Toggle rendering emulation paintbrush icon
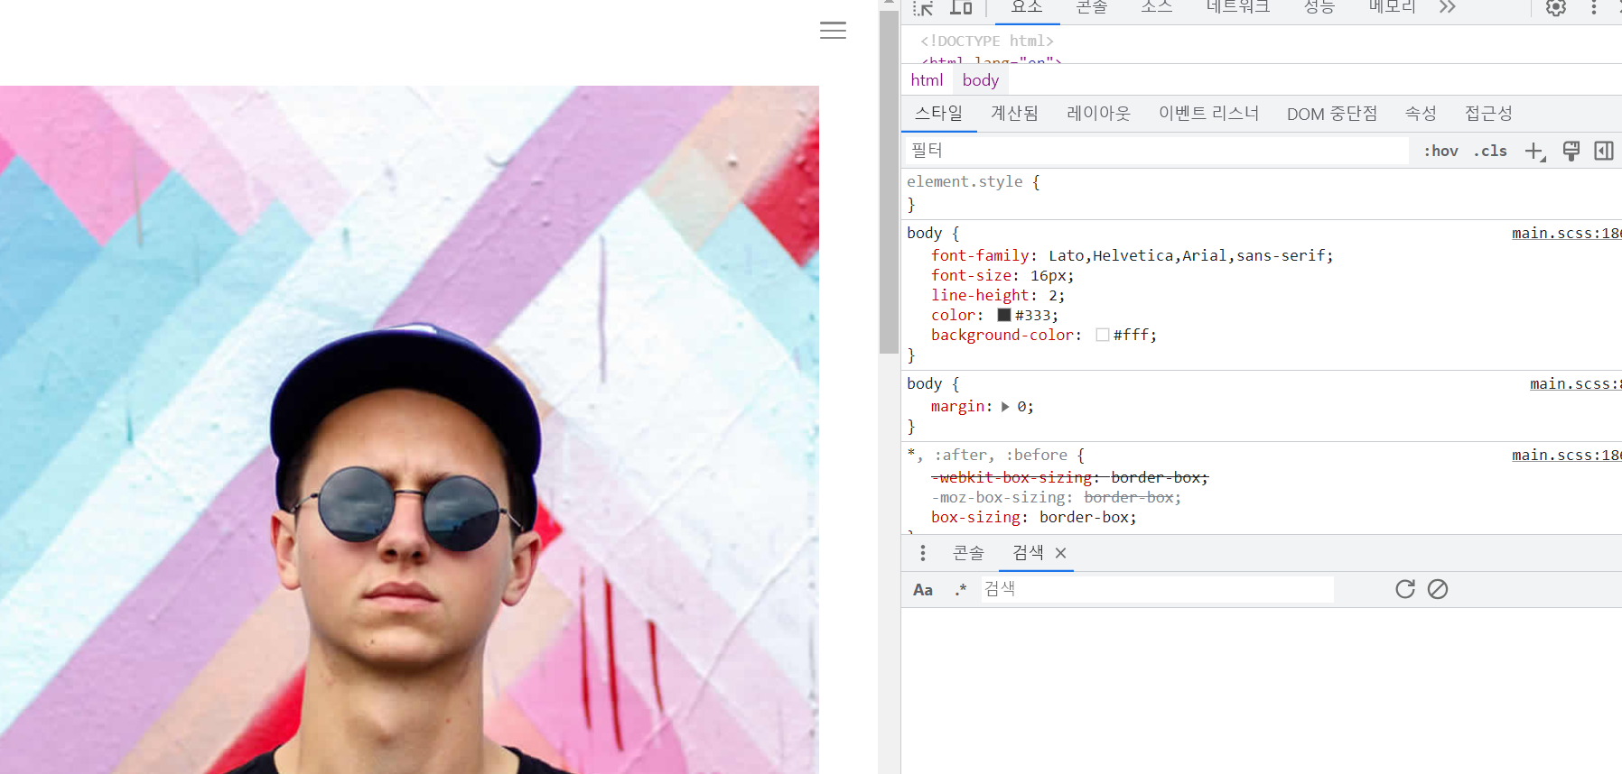The height and width of the screenshot is (774, 1622). coord(1571,151)
